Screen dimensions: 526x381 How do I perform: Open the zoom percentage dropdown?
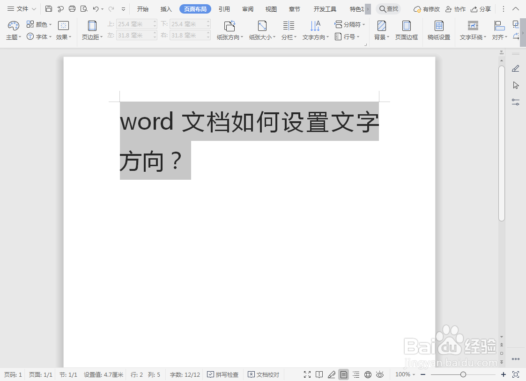pos(404,374)
